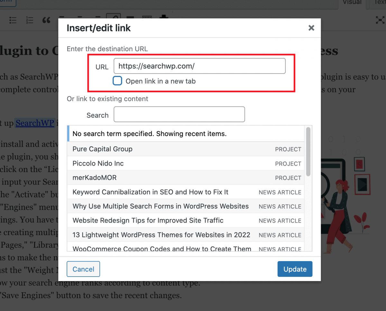Click the Update button

pyautogui.click(x=295, y=269)
